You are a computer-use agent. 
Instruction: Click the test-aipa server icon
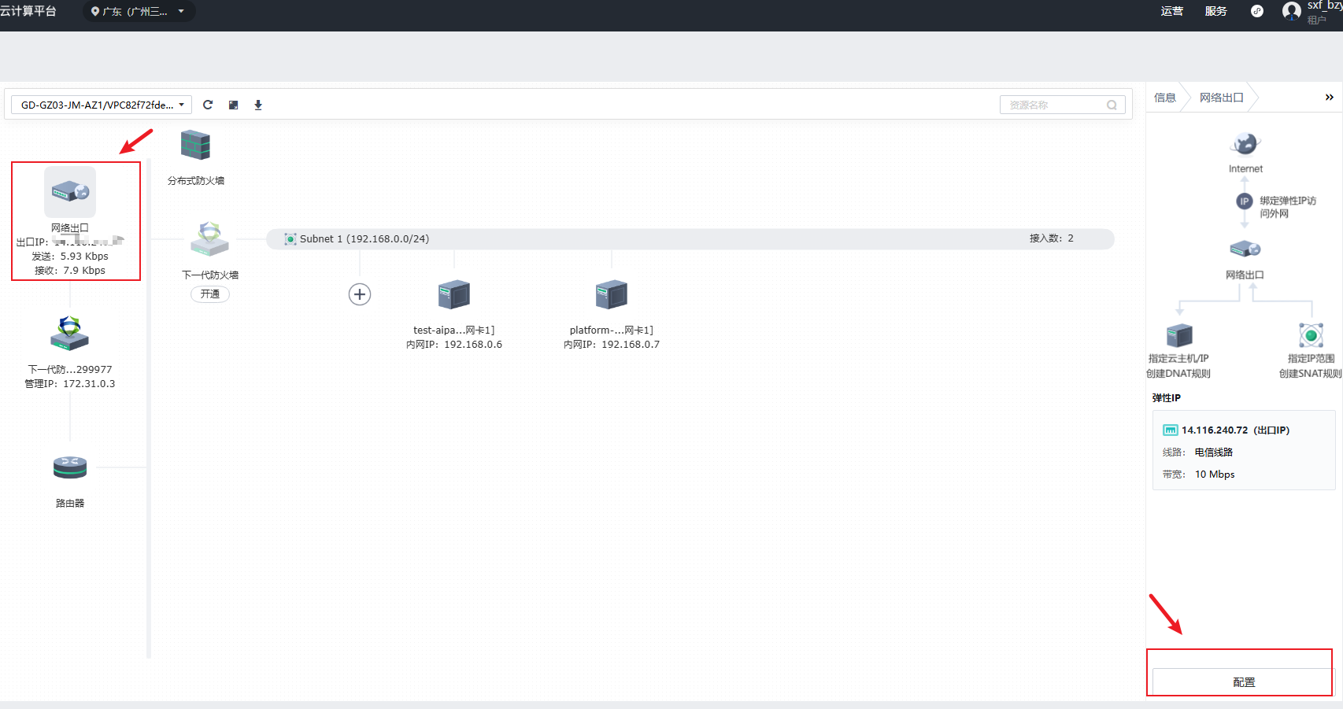coord(454,295)
